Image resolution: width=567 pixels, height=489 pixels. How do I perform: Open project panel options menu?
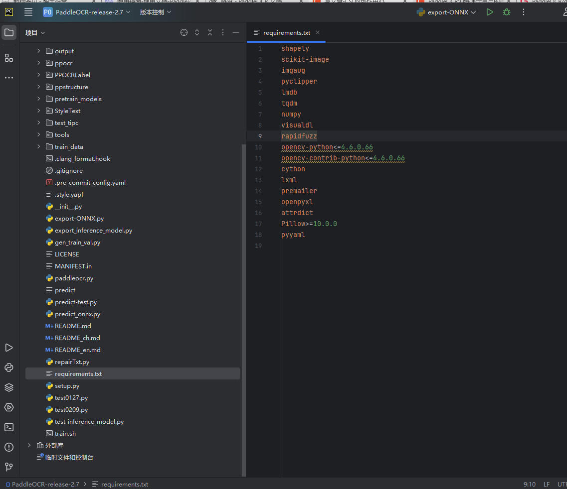(223, 32)
